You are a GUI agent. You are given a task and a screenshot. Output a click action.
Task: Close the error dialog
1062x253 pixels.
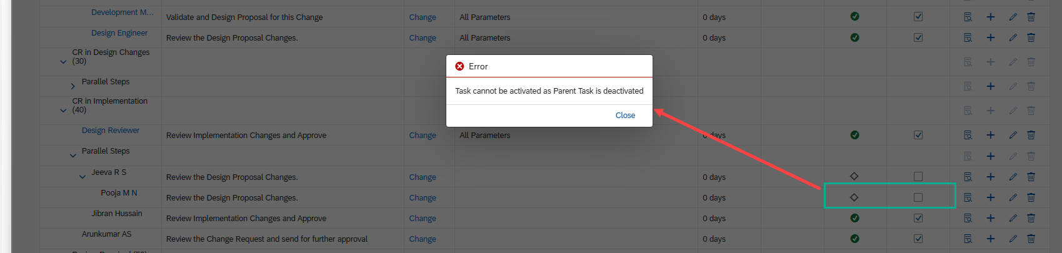click(x=624, y=116)
